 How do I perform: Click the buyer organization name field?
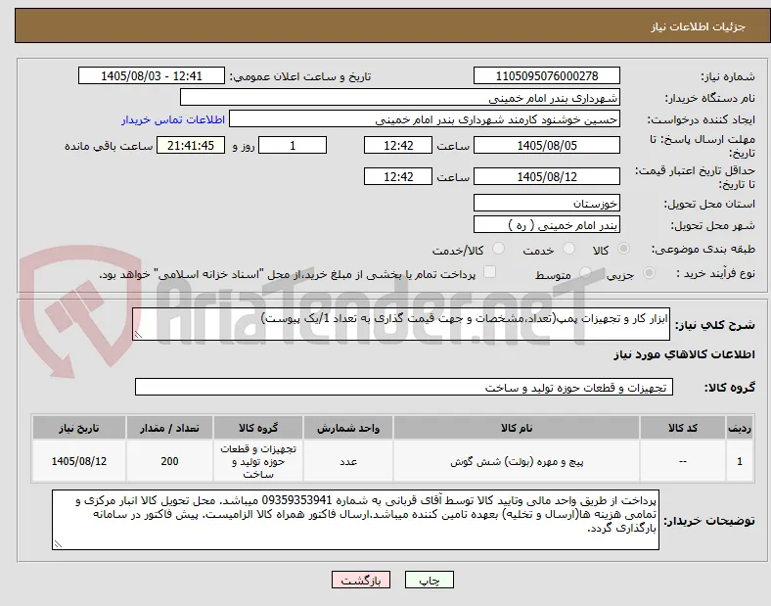click(400, 98)
